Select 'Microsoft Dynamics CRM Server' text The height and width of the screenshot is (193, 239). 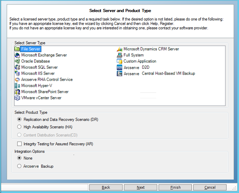tap(151, 49)
